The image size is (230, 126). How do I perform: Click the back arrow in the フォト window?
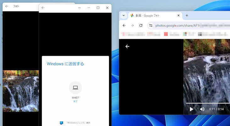click(x=7, y=6)
